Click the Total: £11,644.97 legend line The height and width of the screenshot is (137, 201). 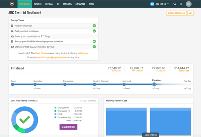click(74, 121)
